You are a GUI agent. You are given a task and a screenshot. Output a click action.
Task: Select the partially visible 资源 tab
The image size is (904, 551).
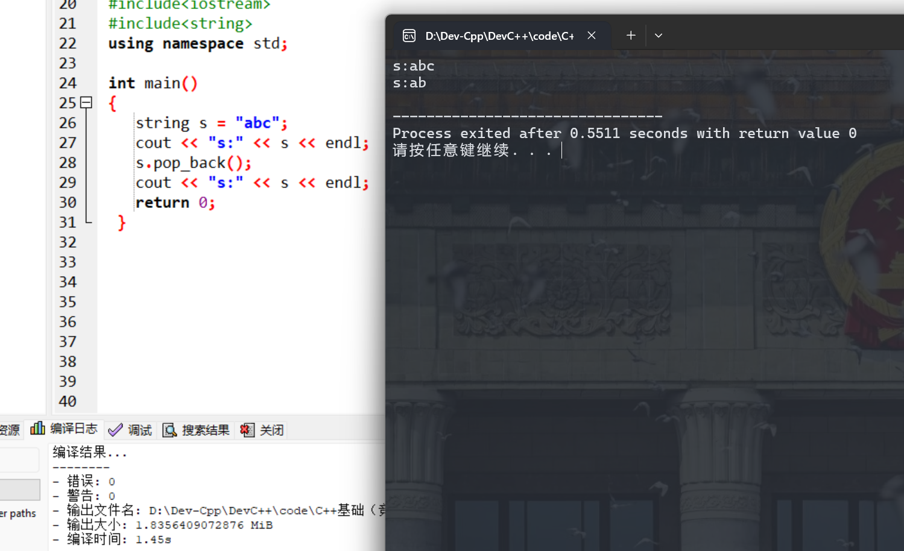[x=10, y=430]
